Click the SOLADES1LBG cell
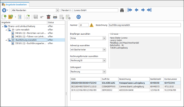Viewport: 184px width, 107px height. click(x=110, y=83)
